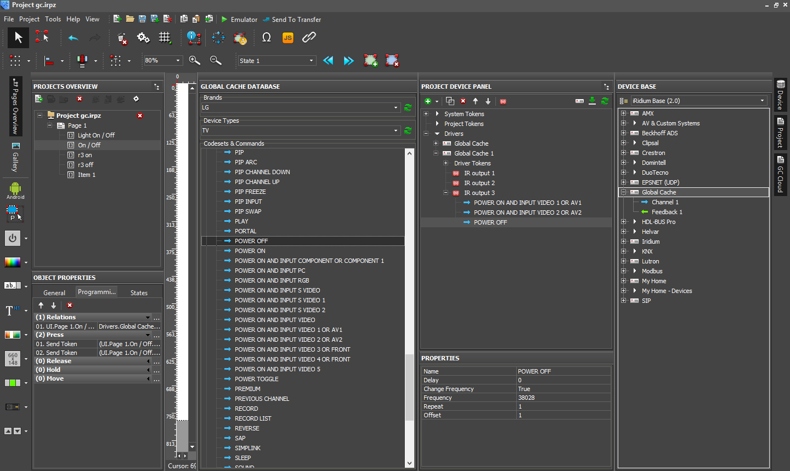Image resolution: width=790 pixels, height=471 pixels.
Task: Select the arrow cursor tool
Action: point(18,38)
